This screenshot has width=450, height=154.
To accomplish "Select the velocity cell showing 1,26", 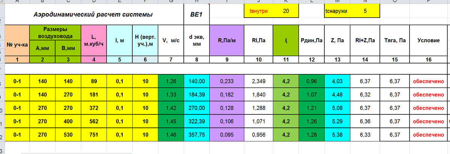I will click(171, 80).
